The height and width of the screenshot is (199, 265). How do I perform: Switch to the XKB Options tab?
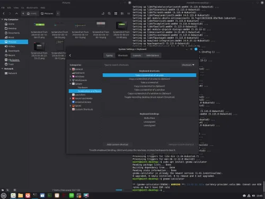tap(153, 56)
